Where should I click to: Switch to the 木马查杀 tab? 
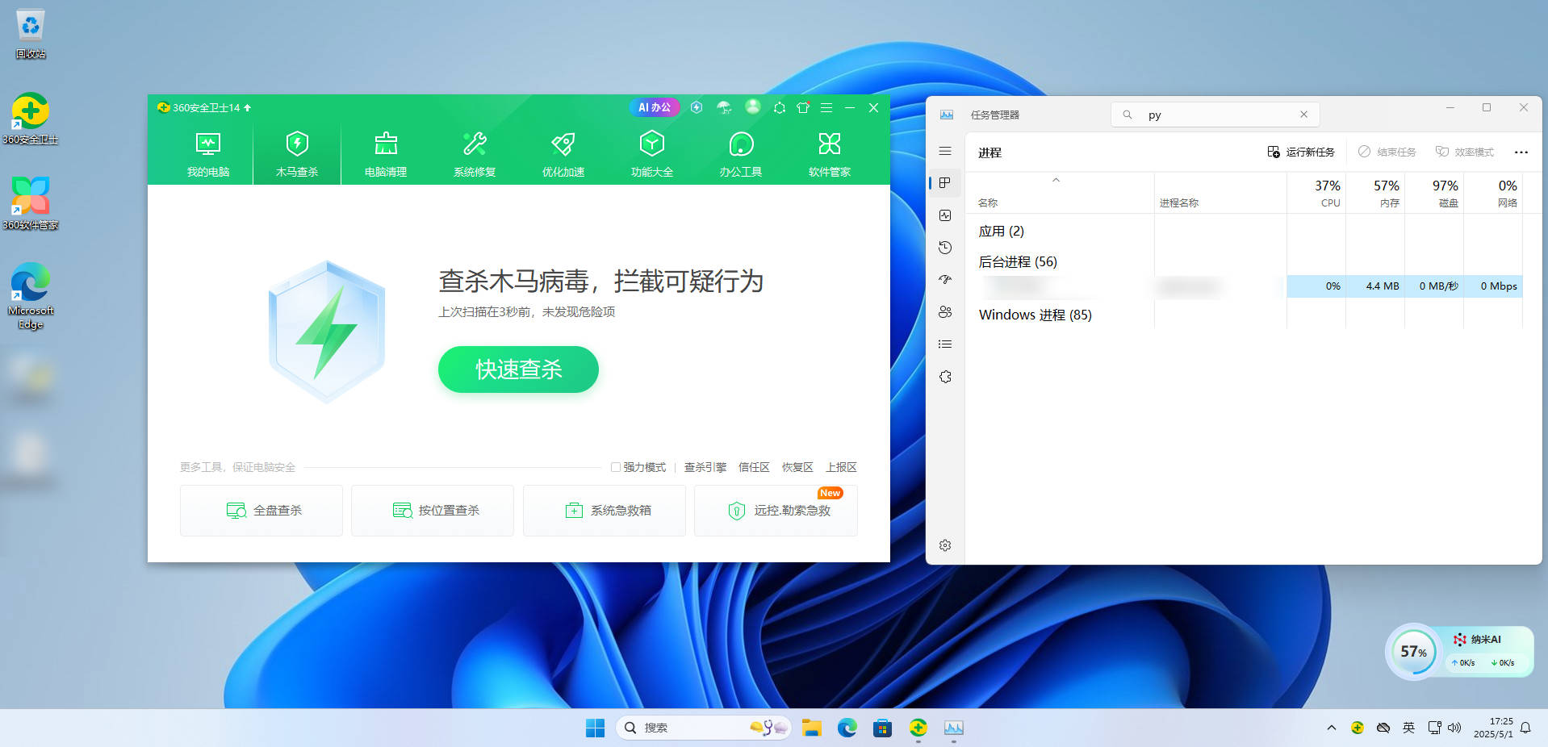[297, 155]
